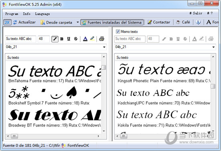
Task: Uncheck the Mismo texto checkbox
Action: coord(118,31)
